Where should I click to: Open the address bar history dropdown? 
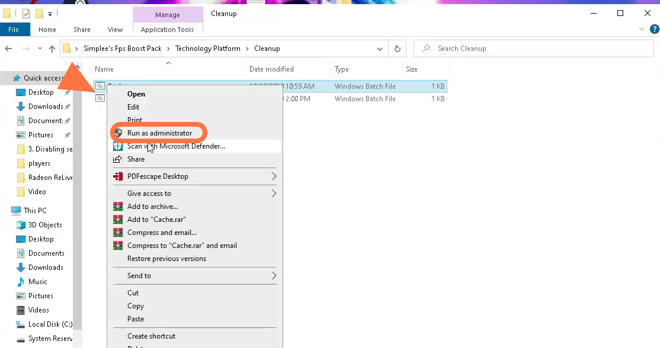tap(380, 49)
